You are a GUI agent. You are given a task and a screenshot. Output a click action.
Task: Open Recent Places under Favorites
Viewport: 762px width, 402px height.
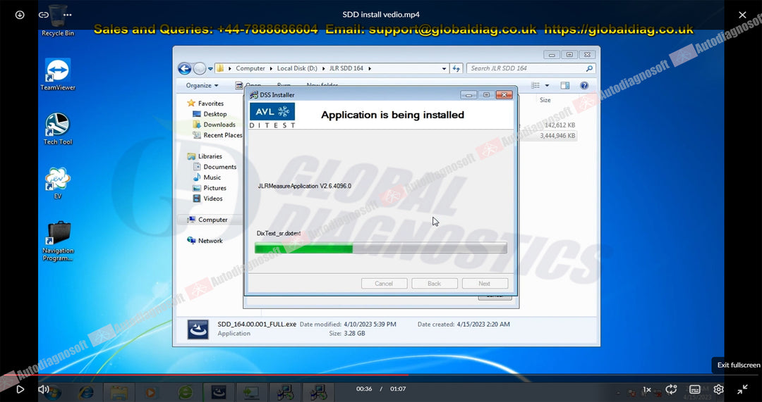click(x=218, y=135)
